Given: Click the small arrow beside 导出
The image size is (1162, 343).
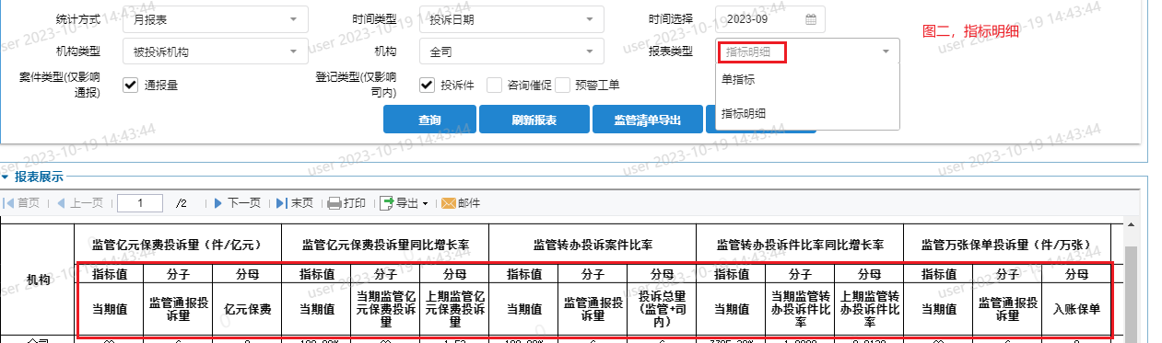Looking at the screenshot, I should pyautogui.click(x=426, y=203).
